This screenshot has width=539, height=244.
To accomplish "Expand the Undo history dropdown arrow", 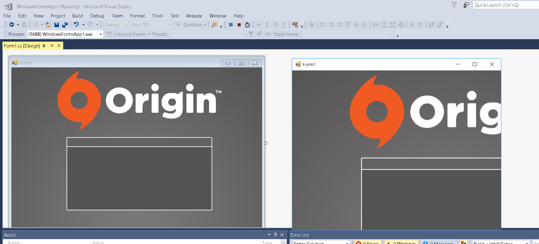I will pos(83,25).
